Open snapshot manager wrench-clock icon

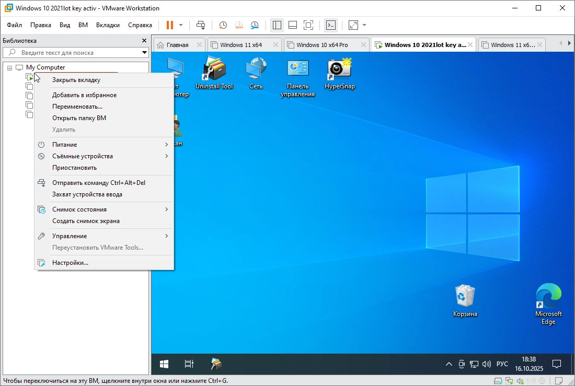coord(255,25)
